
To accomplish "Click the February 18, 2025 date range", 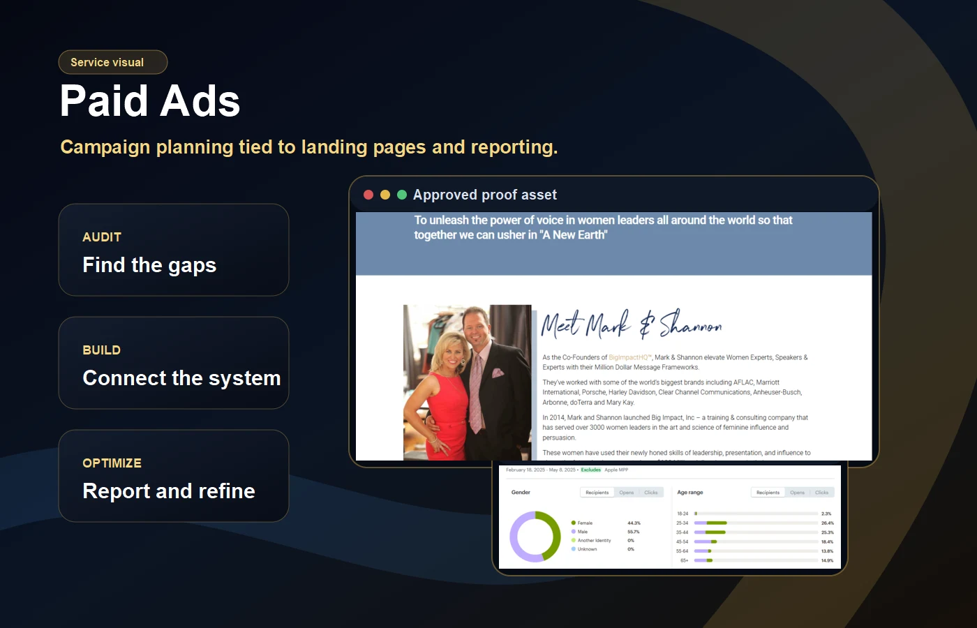I will [x=541, y=470].
